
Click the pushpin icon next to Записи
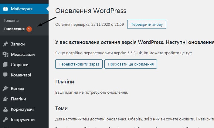pos(5,44)
